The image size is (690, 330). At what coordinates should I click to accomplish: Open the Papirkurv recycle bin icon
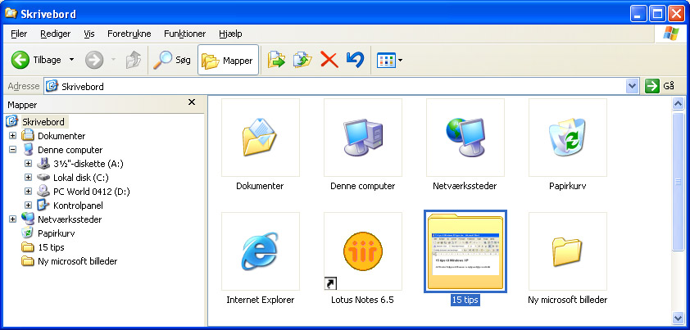(567, 137)
